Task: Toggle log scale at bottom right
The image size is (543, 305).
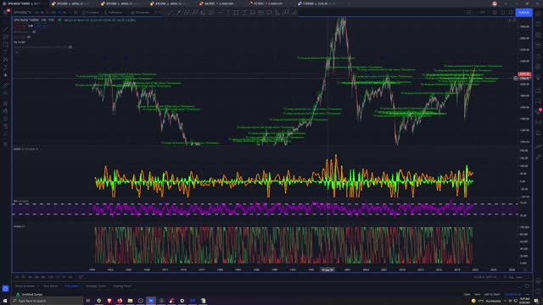Action: click(x=512, y=277)
